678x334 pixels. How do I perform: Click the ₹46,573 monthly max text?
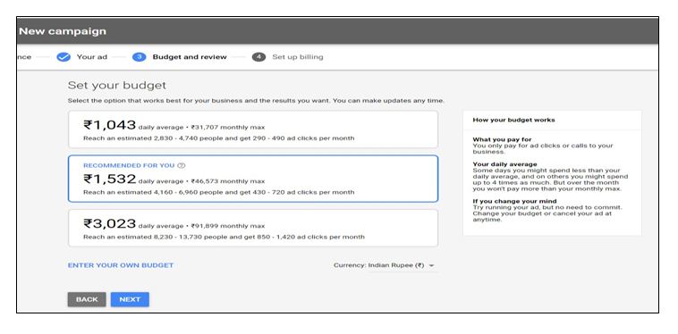[228, 181]
